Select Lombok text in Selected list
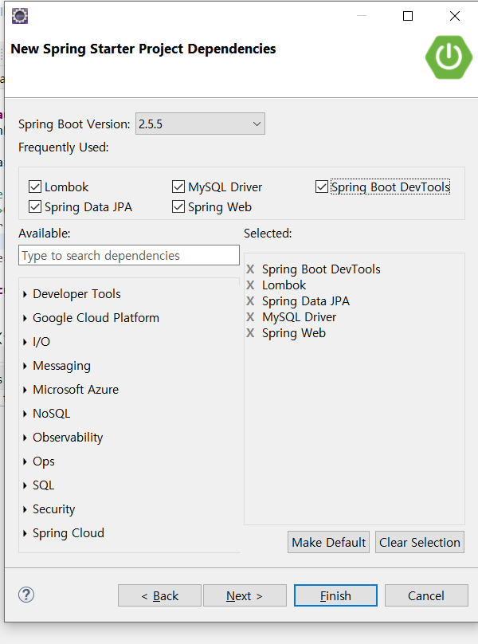 click(x=284, y=285)
